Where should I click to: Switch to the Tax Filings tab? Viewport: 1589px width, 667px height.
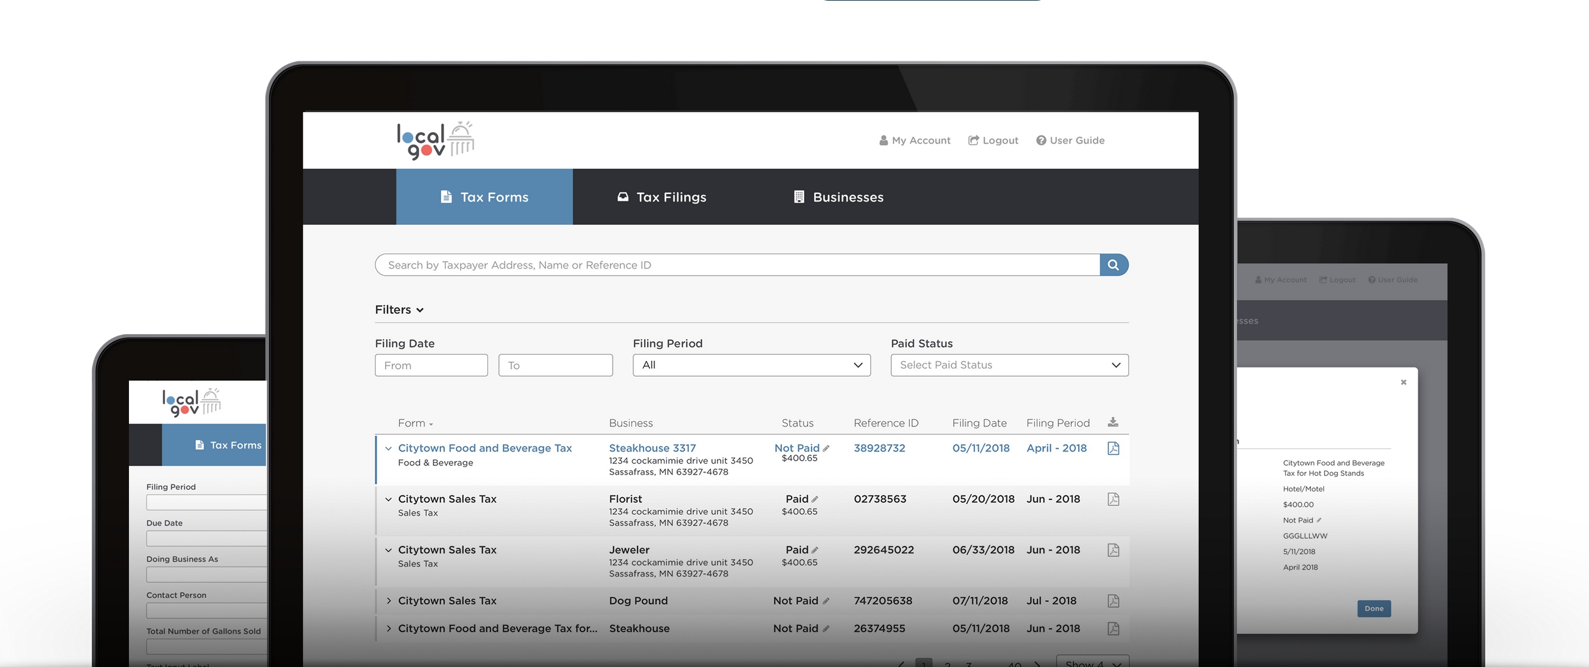point(661,197)
